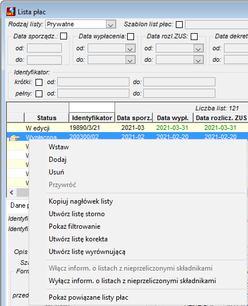
Task: Click Data sporządz. 'do' input field
Action: (x=44, y=60)
